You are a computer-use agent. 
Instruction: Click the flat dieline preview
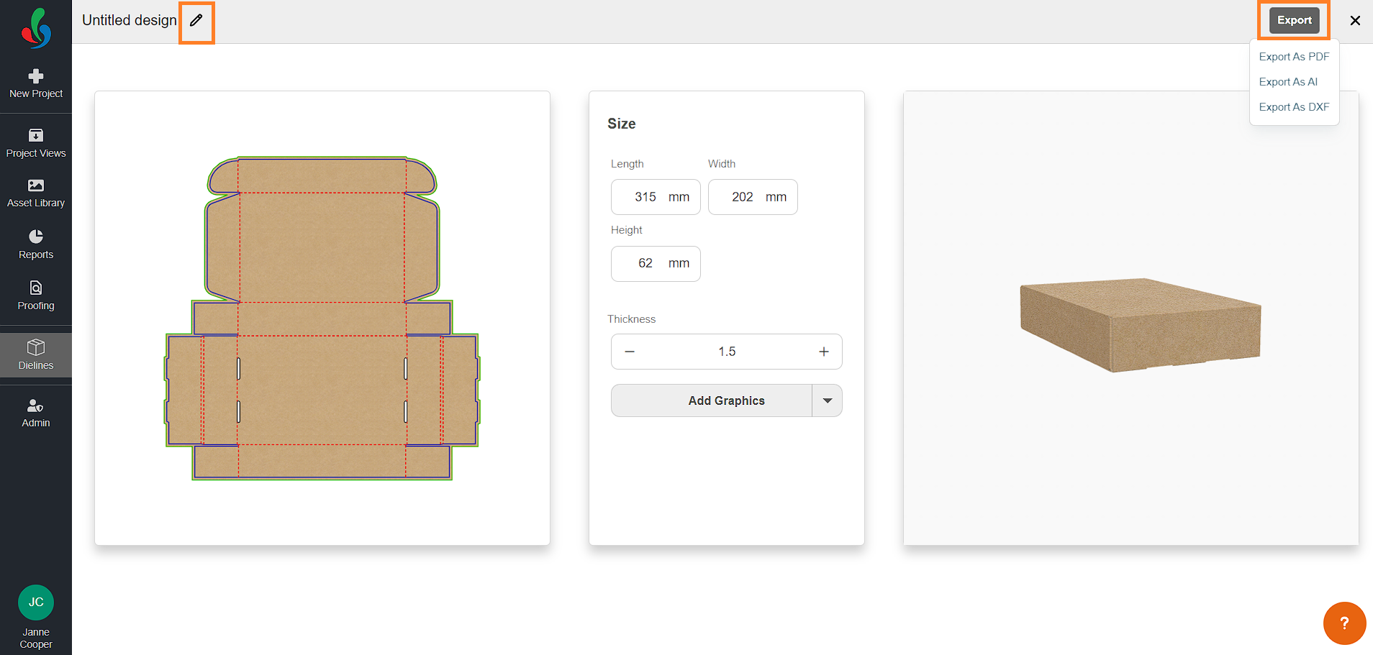[322, 318]
